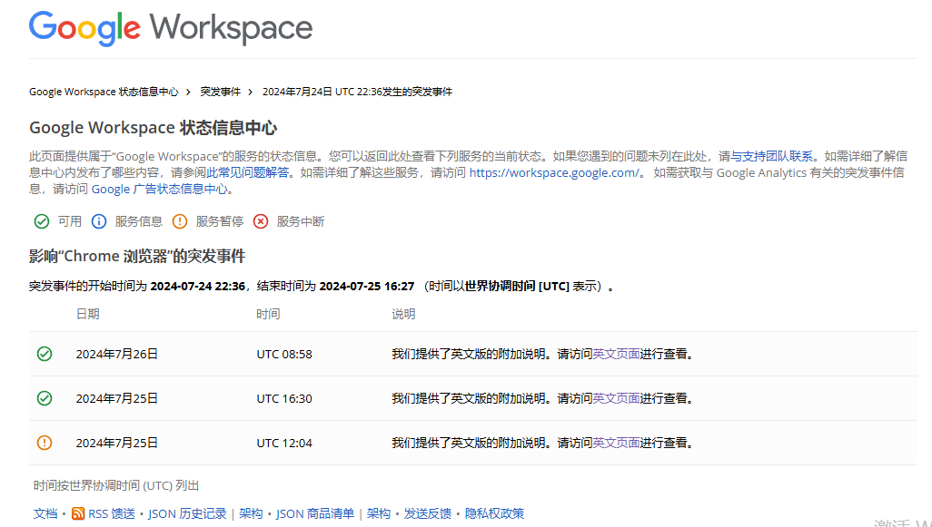
Task: Click the status icon for 2024年7月26日 row
Action: click(45, 354)
